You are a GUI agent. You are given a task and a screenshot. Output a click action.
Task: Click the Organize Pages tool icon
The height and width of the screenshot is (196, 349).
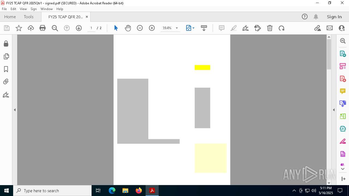(x=343, y=66)
